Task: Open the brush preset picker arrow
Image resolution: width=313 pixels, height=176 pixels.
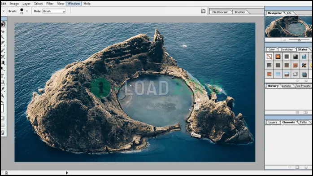Action: tap(27, 11)
